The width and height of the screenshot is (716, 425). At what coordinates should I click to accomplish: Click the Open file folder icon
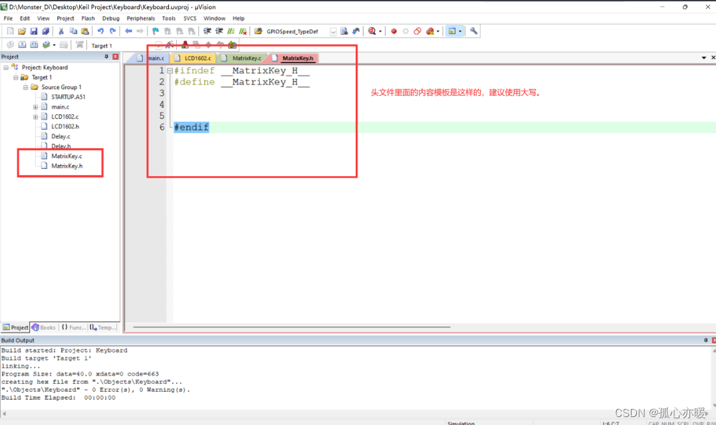pos(21,31)
